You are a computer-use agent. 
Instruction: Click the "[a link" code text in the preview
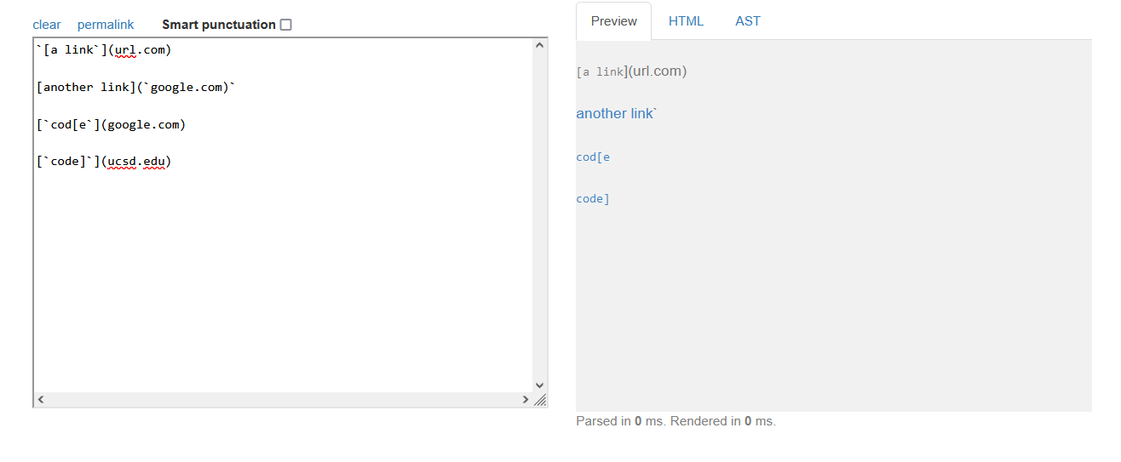pos(601,72)
